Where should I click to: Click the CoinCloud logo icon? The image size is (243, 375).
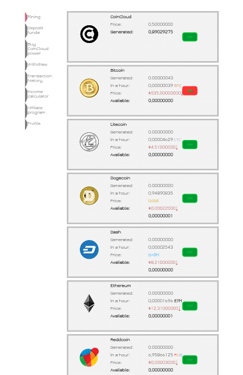[x=89, y=34]
